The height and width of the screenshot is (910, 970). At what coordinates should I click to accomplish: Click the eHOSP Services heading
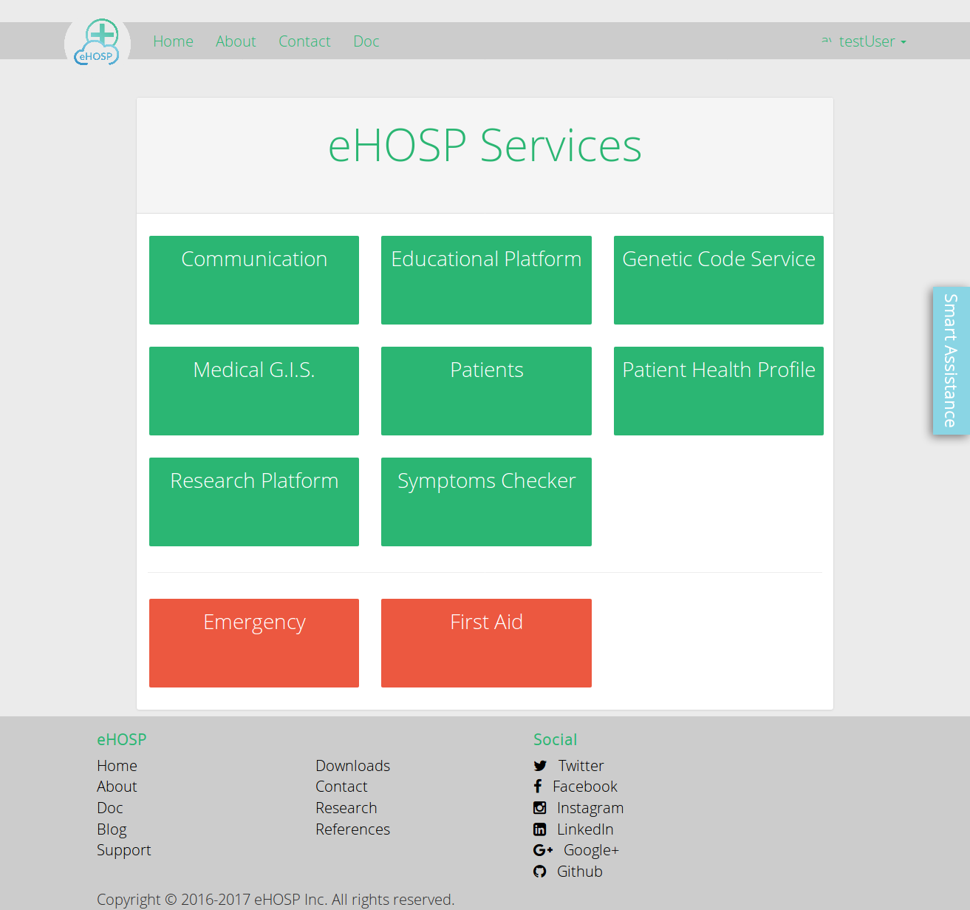click(x=485, y=145)
